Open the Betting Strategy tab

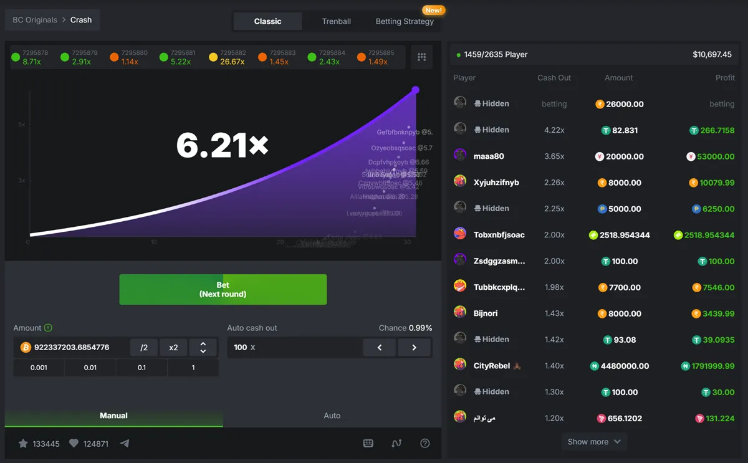tap(404, 21)
